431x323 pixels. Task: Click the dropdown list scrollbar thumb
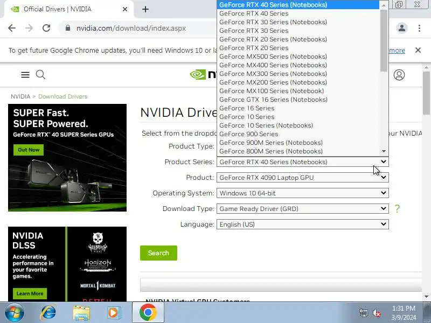click(x=384, y=40)
